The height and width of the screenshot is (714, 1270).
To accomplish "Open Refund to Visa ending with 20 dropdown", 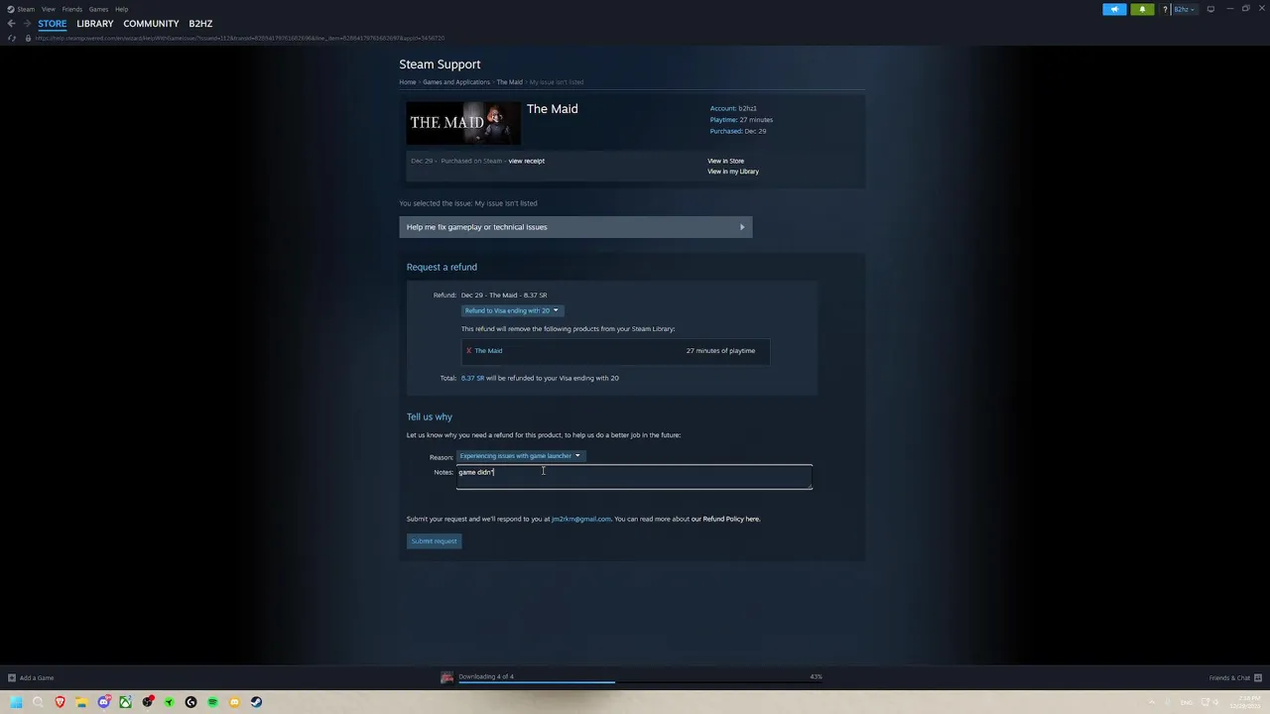I will pos(512,310).
